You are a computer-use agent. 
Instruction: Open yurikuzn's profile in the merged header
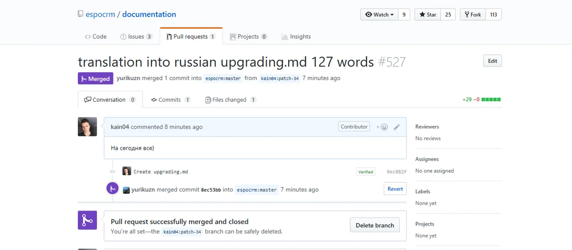[128, 78]
